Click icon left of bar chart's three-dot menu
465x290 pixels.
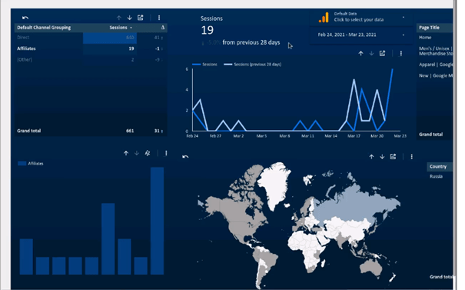tap(148, 153)
